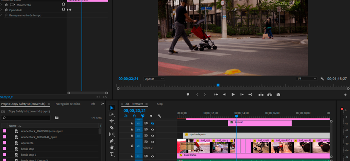Screen dimensions: 350x161
Task: Open the Ajustar zoom level dropdown
Action: 154,79
